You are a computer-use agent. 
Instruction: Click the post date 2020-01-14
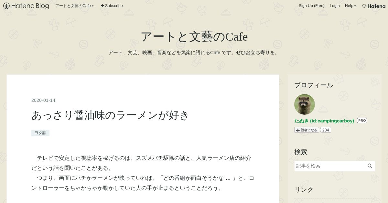(x=43, y=100)
